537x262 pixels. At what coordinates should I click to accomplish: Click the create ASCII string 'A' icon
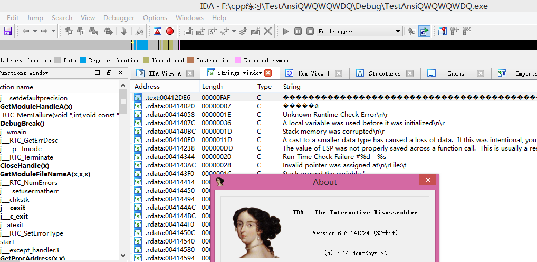(213, 31)
